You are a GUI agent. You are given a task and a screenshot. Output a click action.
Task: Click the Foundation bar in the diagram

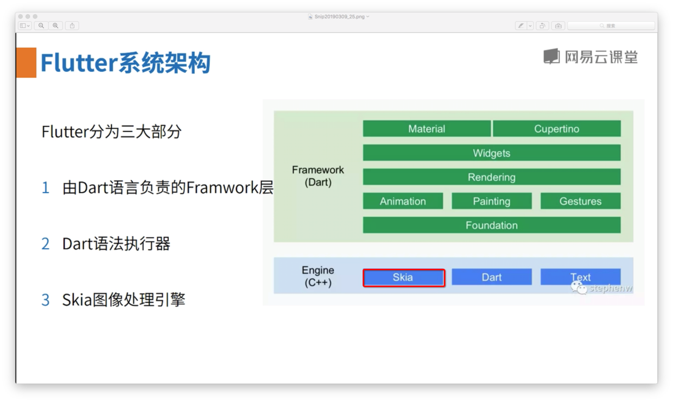tap(491, 225)
